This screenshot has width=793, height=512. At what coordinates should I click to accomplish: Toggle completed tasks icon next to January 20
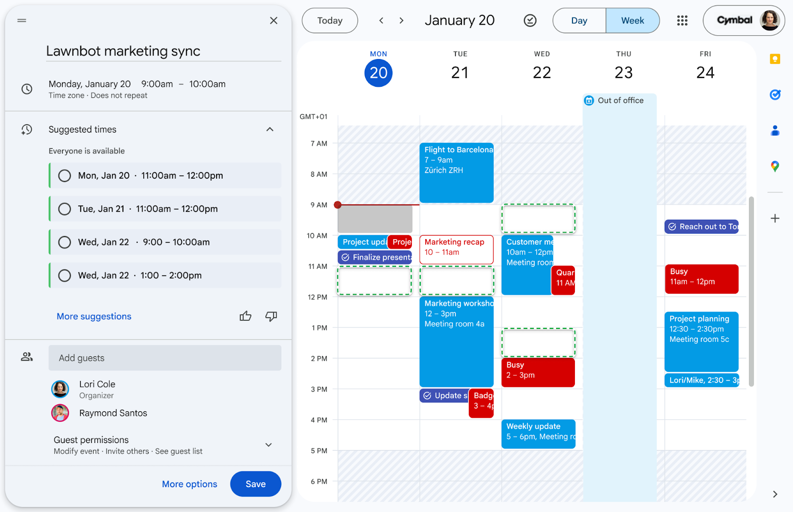(530, 20)
